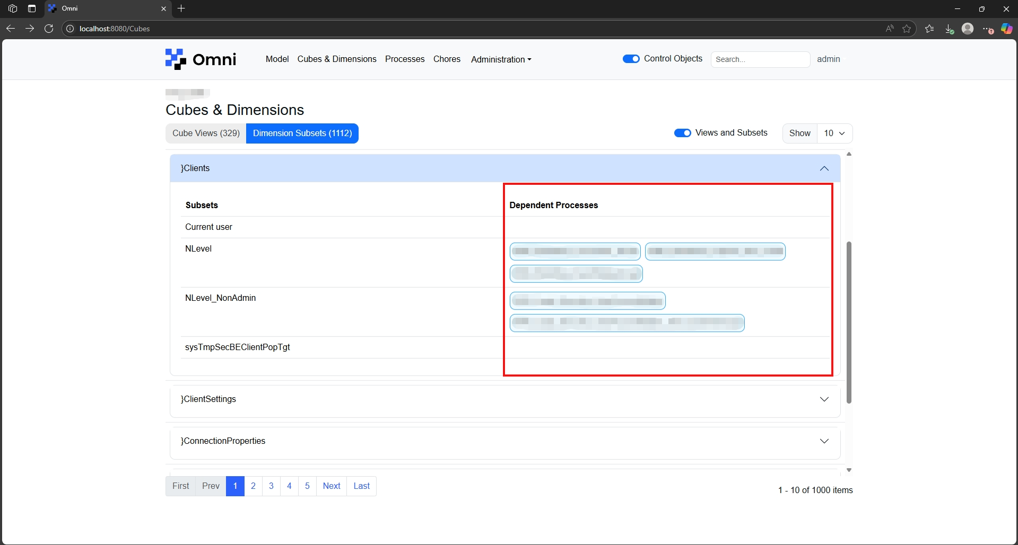Reload the page with refresh icon

pyautogui.click(x=49, y=29)
